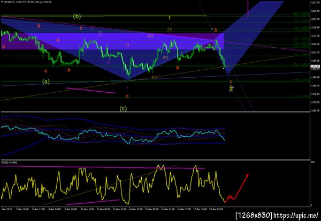The image size is (321, 221).
Task: Click the 20 Apr 03:00 time label
Action: point(216,209)
